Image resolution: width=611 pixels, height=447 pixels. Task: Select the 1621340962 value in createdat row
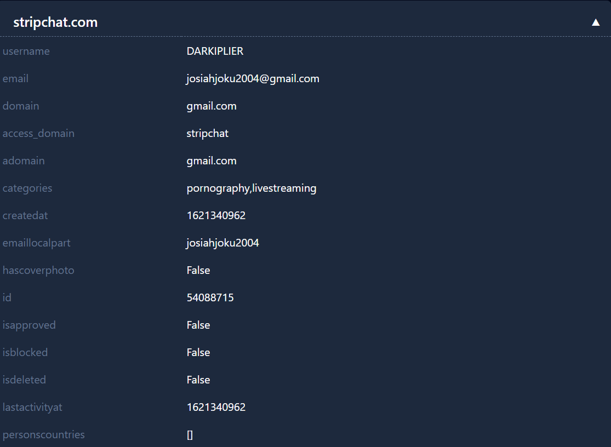pos(216,216)
